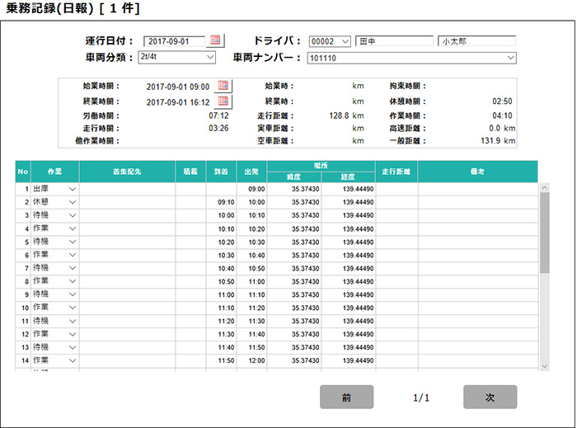The width and height of the screenshot is (577, 428).
Task: Expand the driver code 00002 dropdown
Action: [345, 40]
